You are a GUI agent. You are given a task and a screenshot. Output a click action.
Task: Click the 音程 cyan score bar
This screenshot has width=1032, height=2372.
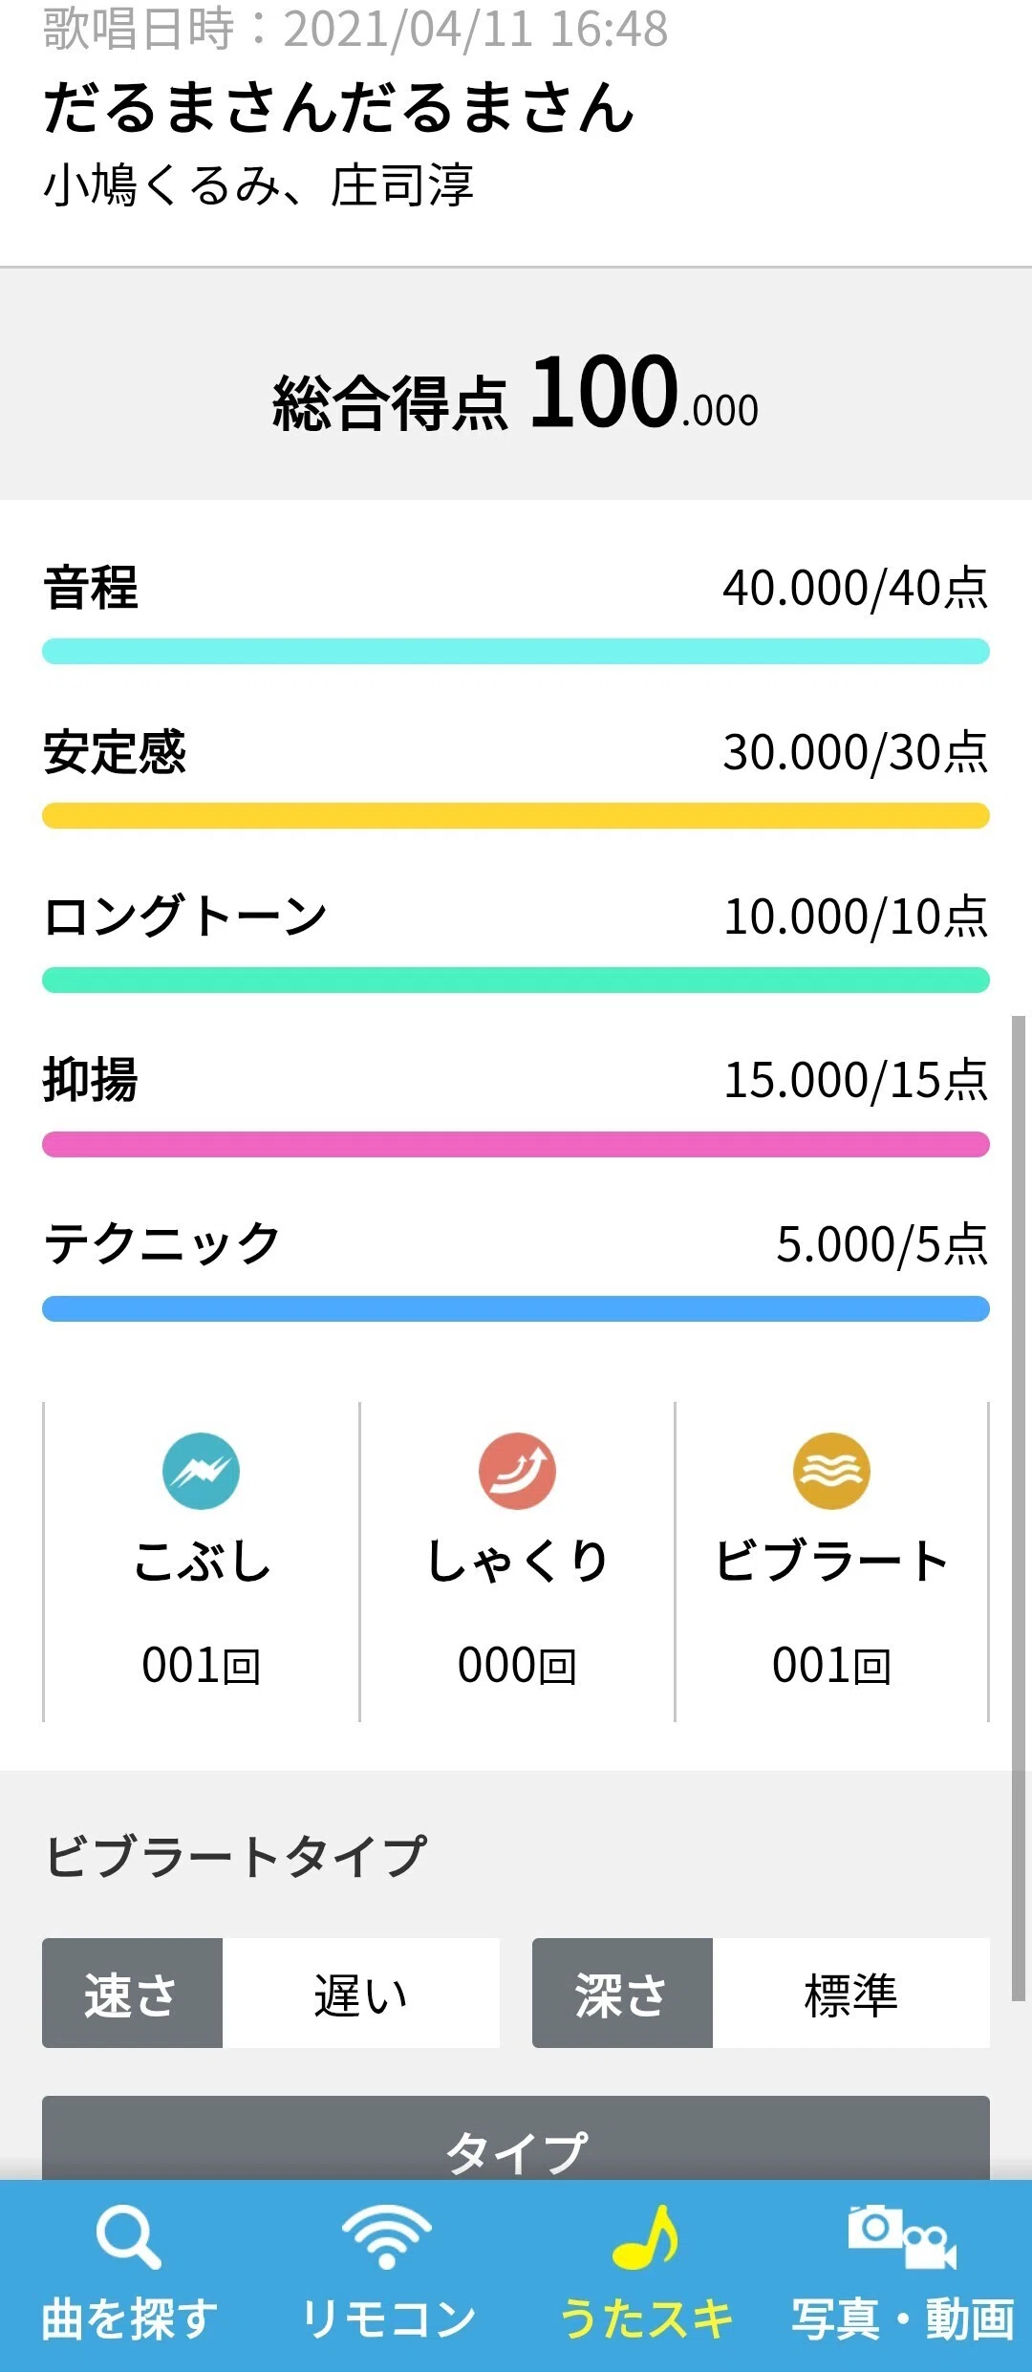(x=516, y=652)
